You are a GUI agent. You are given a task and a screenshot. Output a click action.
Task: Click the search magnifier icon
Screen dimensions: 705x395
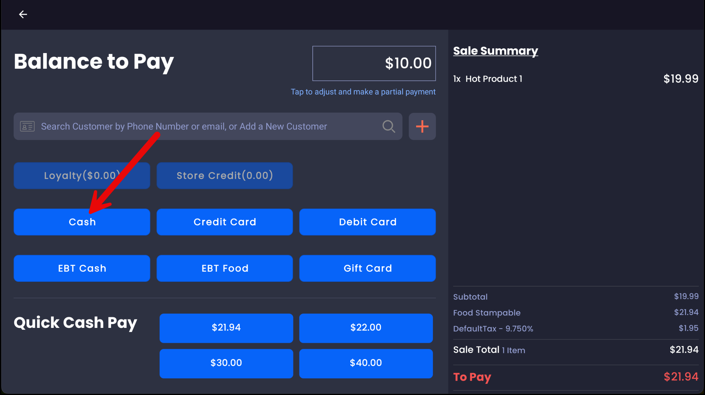point(388,127)
